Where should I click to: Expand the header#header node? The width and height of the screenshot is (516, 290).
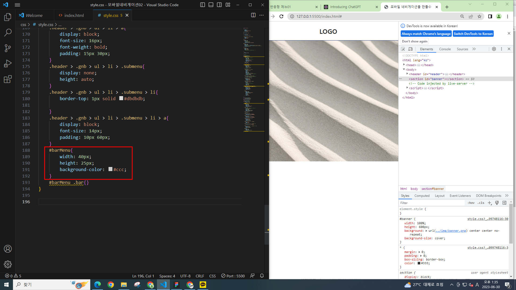click(x=407, y=74)
